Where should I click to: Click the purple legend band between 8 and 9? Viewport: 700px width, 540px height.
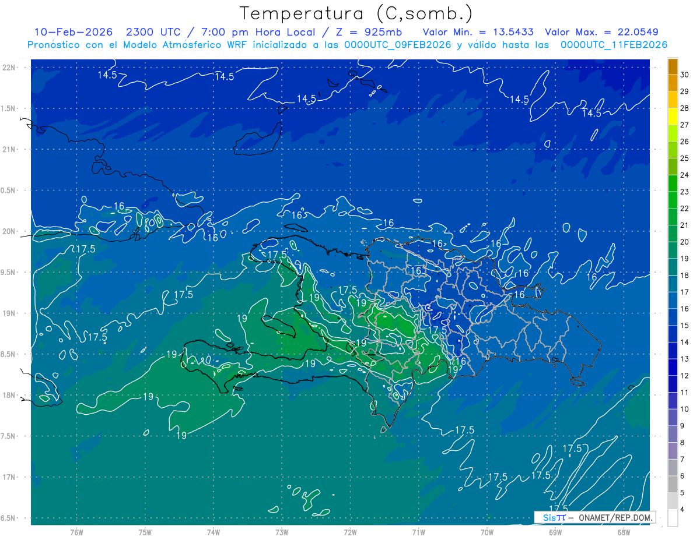(x=673, y=434)
